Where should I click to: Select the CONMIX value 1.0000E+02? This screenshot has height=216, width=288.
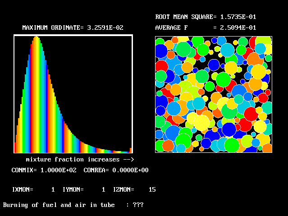(59, 170)
